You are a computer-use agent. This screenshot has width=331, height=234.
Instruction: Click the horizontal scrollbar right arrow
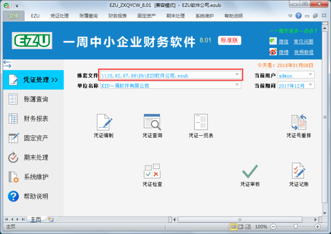315,220
